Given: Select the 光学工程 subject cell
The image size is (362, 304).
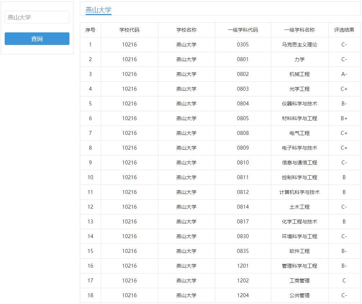Looking at the screenshot, I should point(299,89).
